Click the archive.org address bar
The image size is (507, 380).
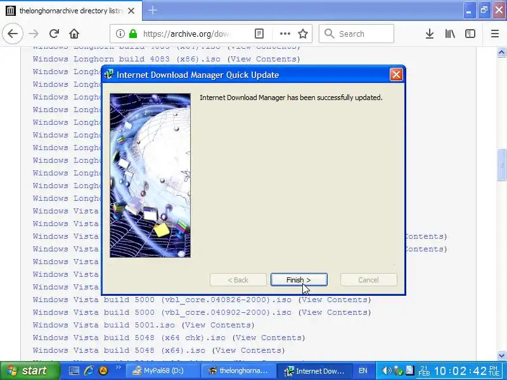186,34
